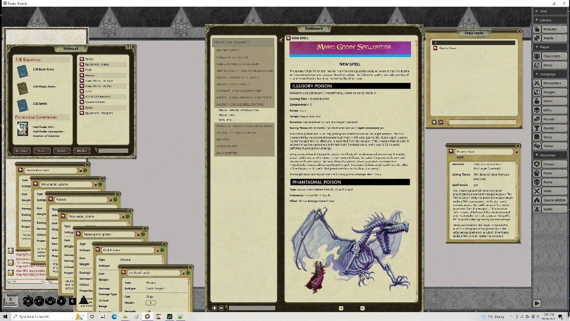Collapse the Campaign sidebar section
570x321 pixels.
(550, 74)
